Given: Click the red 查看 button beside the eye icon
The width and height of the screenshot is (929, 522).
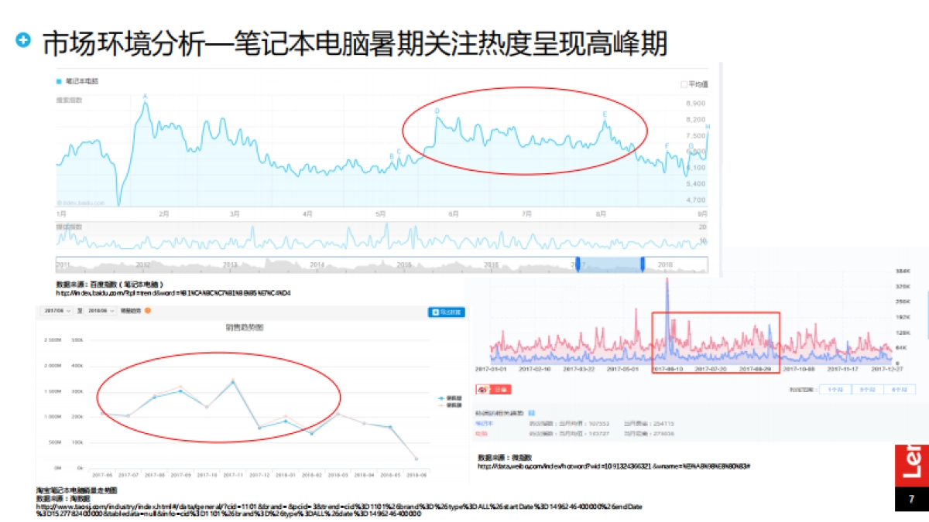Looking at the screenshot, I should tap(502, 389).
